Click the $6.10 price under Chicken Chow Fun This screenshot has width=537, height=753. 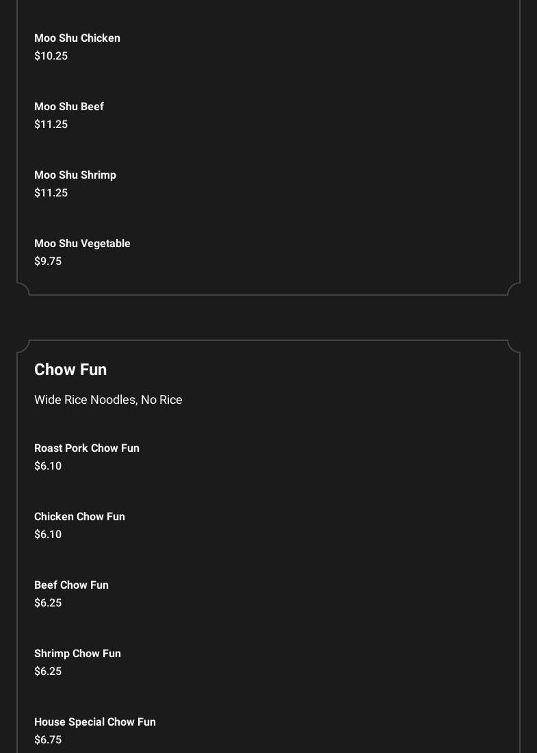coord(48,535)
